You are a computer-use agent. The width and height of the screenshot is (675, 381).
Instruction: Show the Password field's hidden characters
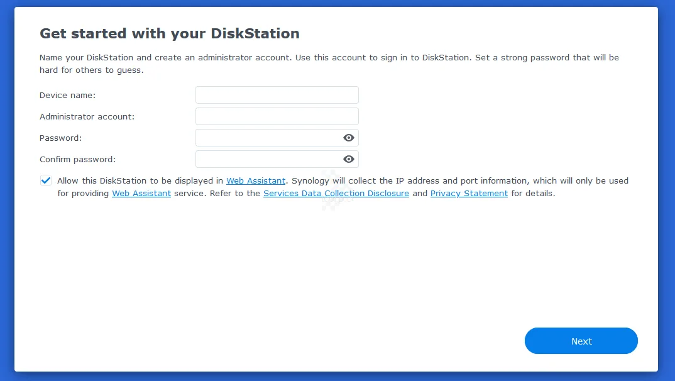tap(349, 138)
